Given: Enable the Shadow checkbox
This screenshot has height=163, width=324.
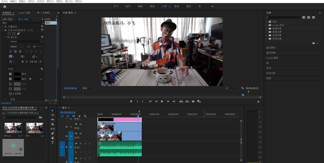Looking at the screenshot, I should [10, 89].
